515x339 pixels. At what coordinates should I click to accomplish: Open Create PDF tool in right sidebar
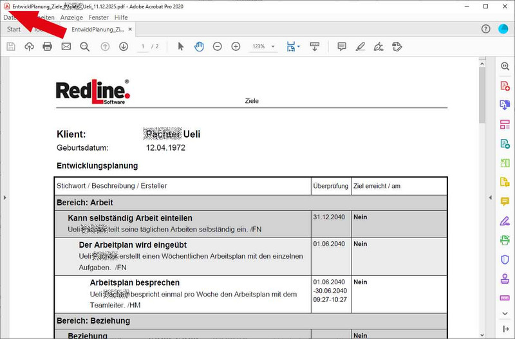(505, 86)
